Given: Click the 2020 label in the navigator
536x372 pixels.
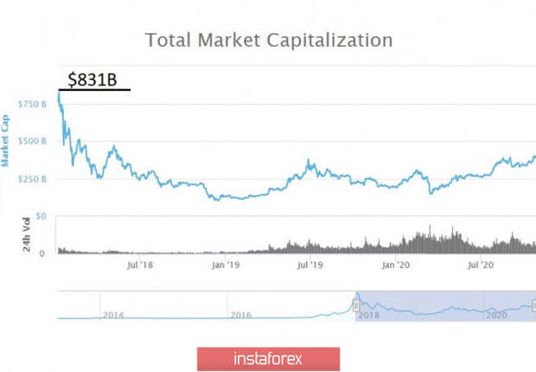Looking at the screenshot, I should point(496,315).
